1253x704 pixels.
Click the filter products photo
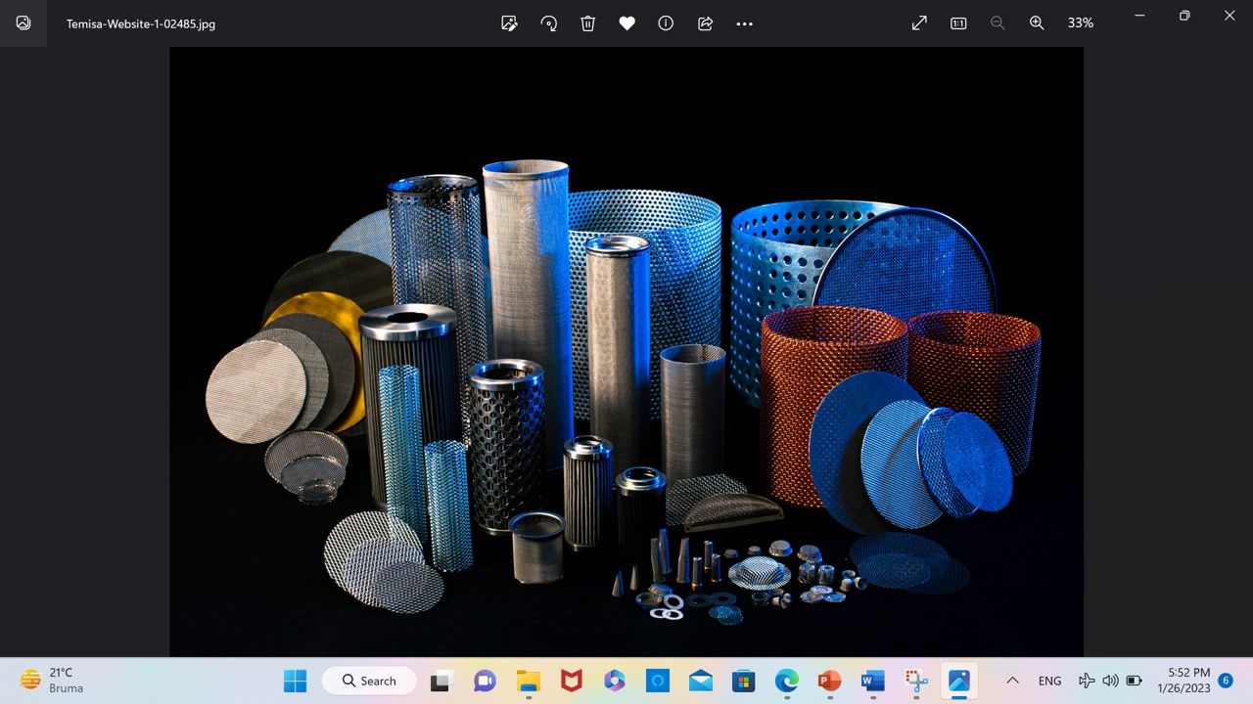point(626,352)
